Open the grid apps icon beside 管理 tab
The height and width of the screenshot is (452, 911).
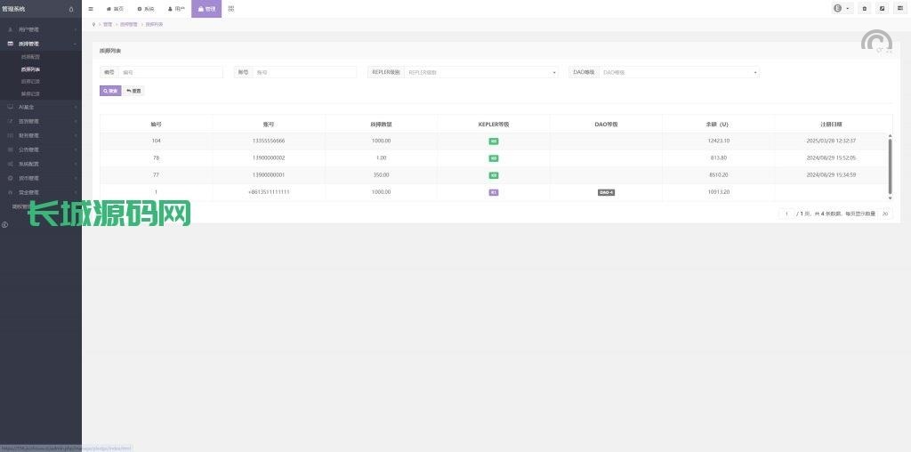[x=231, y=9]
